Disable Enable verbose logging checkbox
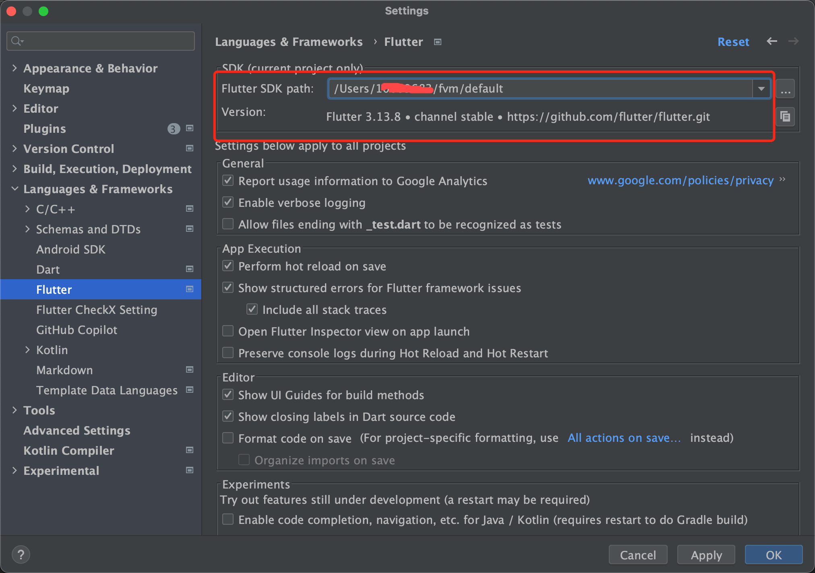815x573 pixels. coord(228,202)
